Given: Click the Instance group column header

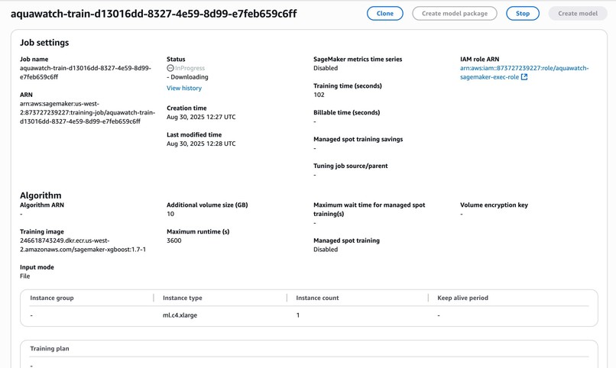Looking at the screenshot, I should (x=52, y=298).
